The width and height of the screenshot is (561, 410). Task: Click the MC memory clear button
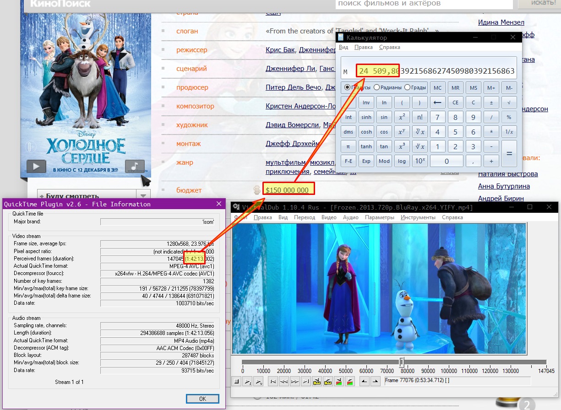click(x=437, y=88)
